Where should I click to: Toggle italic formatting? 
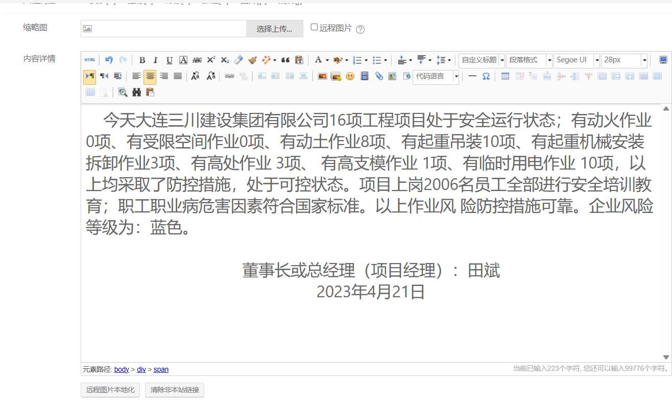156,60
